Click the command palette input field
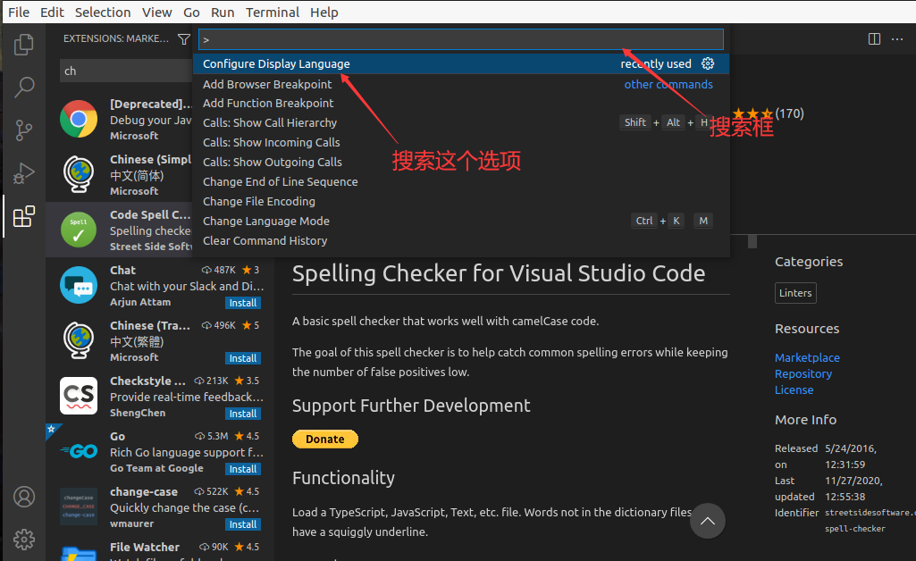The image size is (916, 561). pos(461,39)
